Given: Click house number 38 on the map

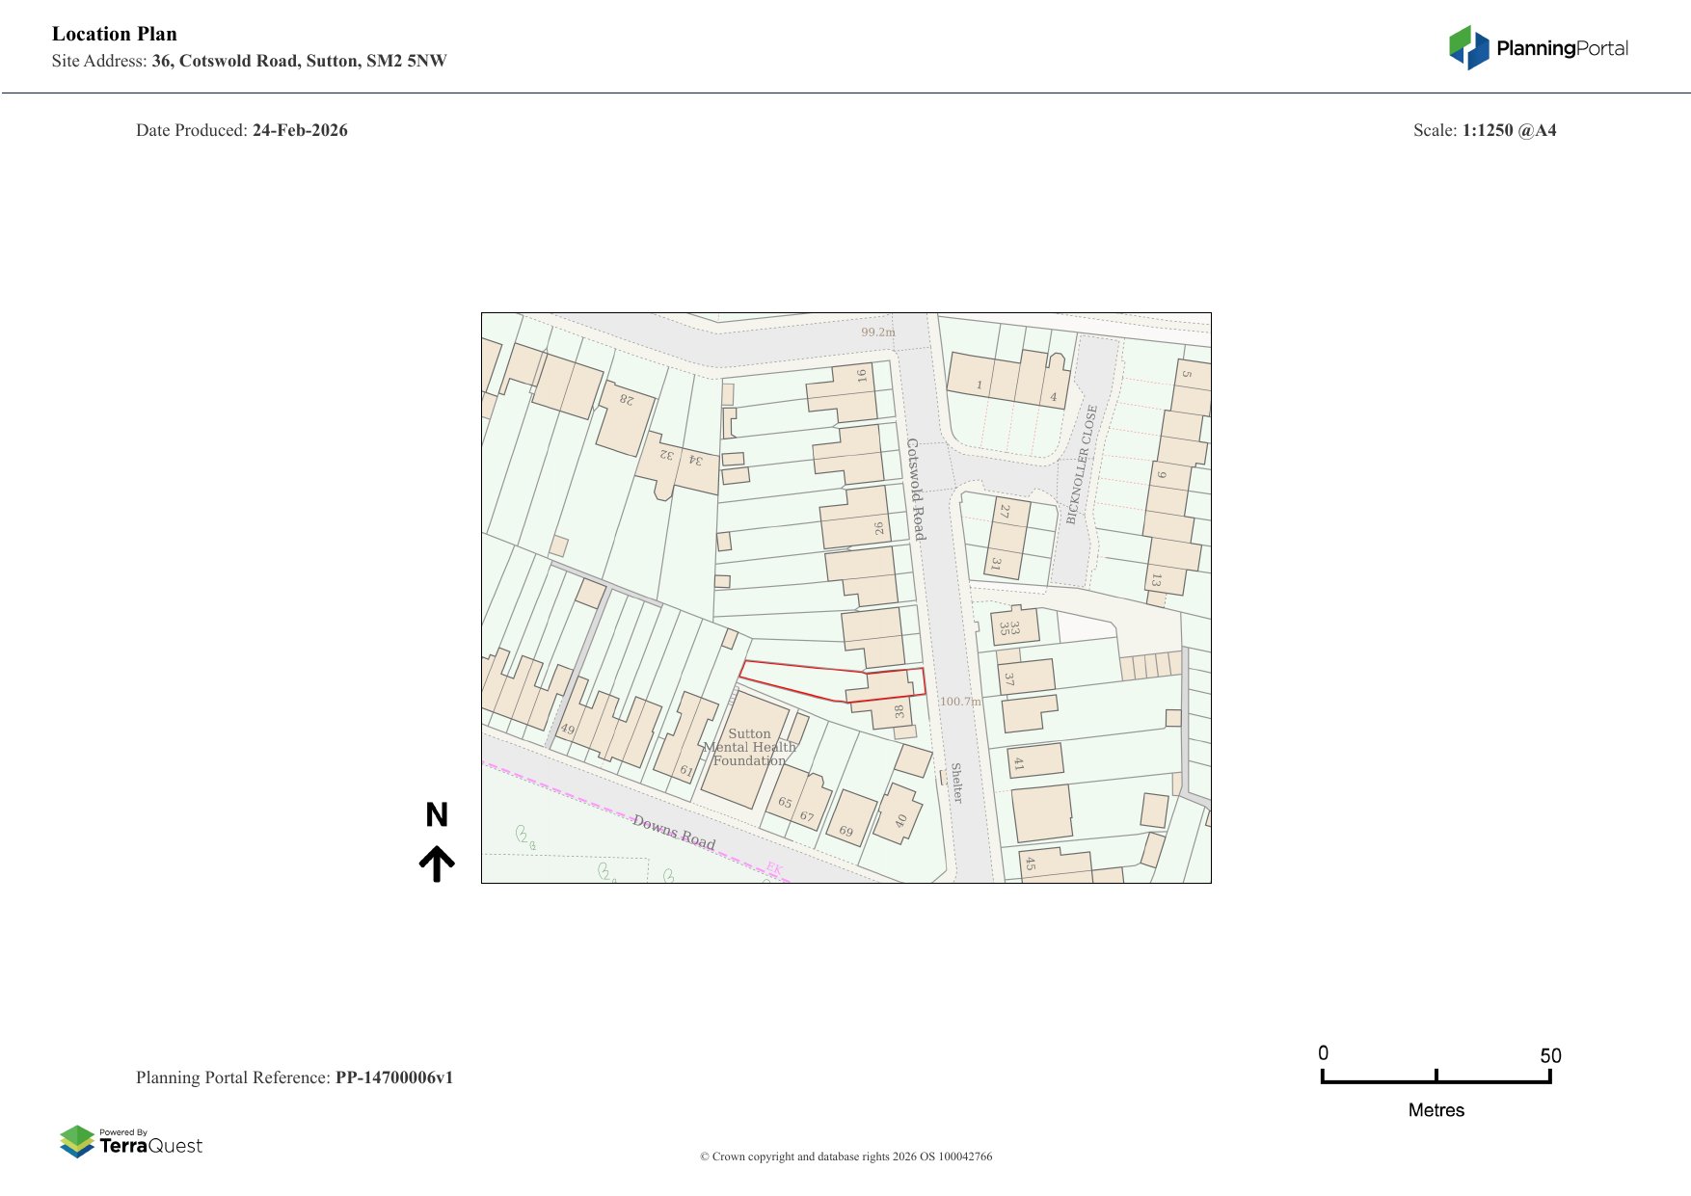Looking at the screenshot, I should click(899, 711).
